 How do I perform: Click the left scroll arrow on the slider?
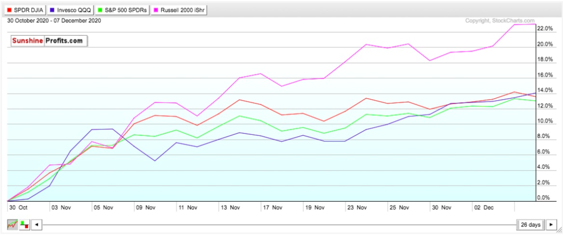[x=36, y=225]
